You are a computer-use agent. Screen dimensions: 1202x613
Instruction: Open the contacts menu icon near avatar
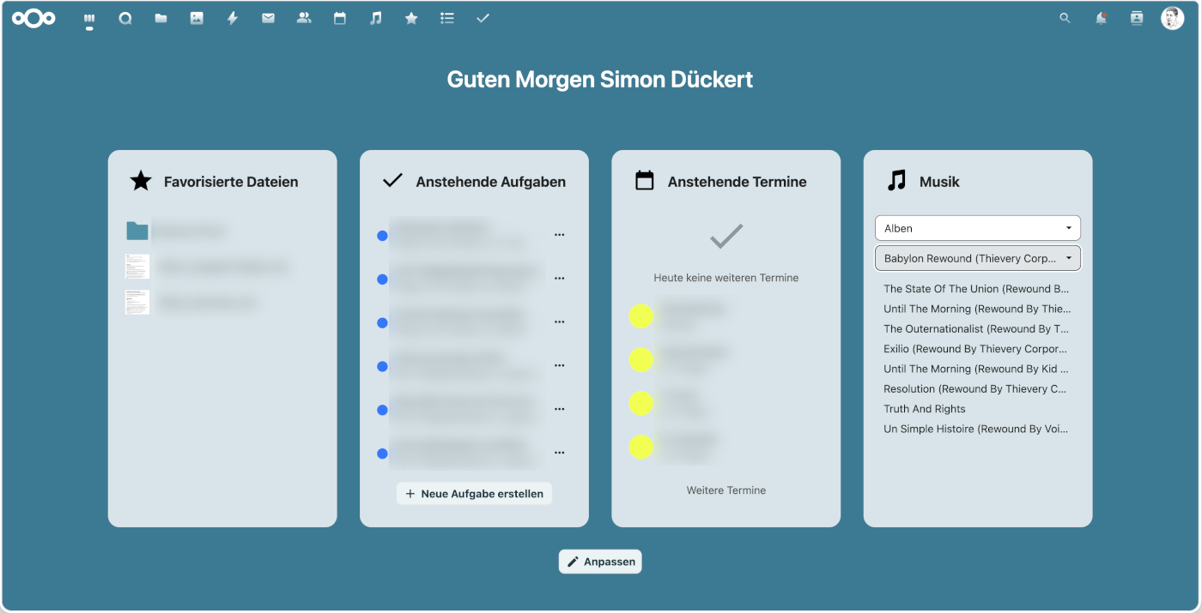pyautogui.click(x=1137, y=18)
